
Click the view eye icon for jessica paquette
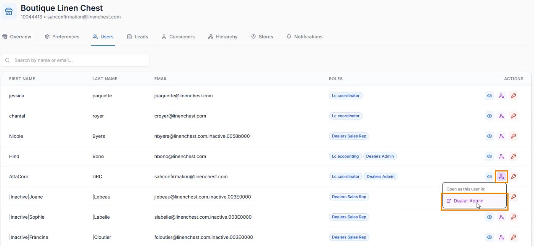(489, 96)
